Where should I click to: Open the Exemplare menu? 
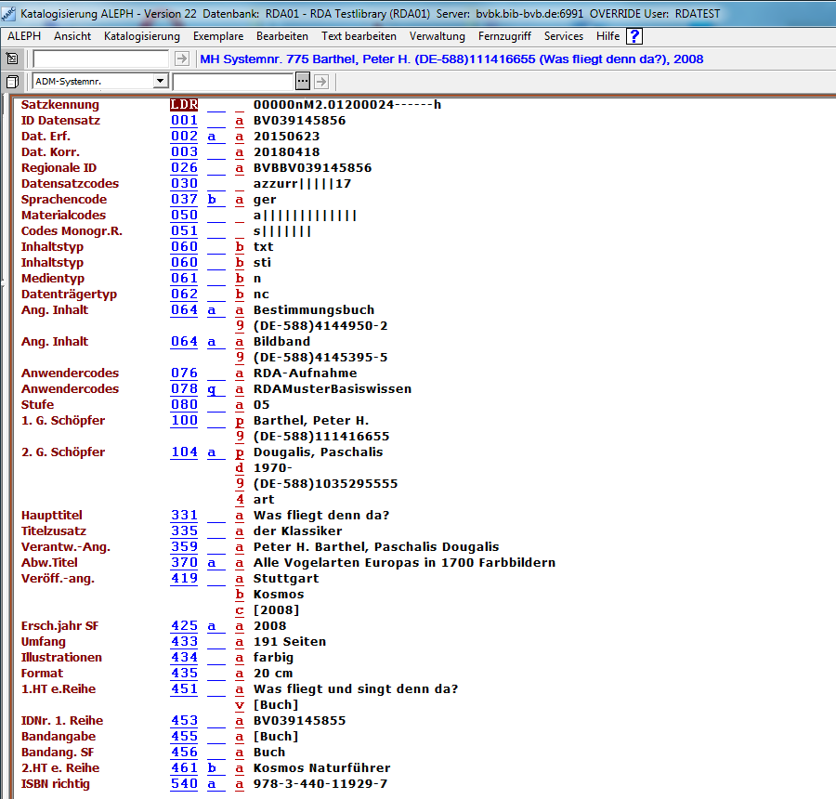click(x=218, y=36)
